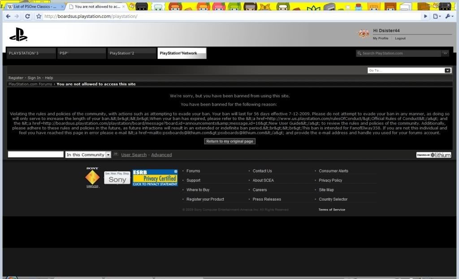Open the Chrome wrench tools menu
Screen dimensions: 459x279
pos(449,16)
